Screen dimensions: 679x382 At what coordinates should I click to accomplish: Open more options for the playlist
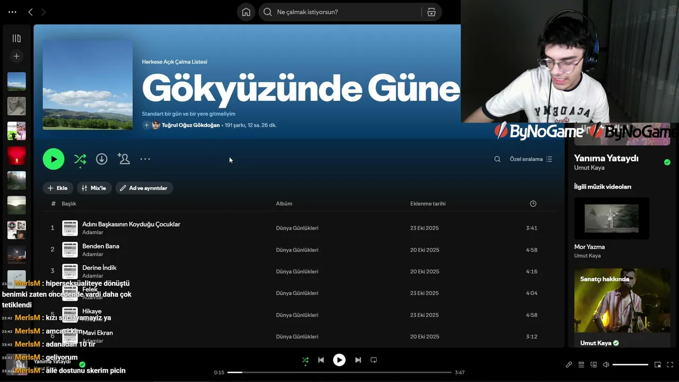145,159
